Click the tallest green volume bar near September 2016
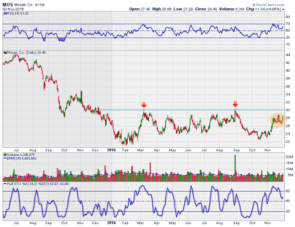Image resolution: width=295 pixels, height=227 pixels. point(235,168)
